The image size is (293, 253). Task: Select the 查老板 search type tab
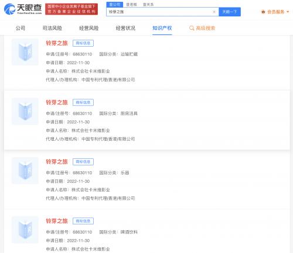tap(131, 5)
